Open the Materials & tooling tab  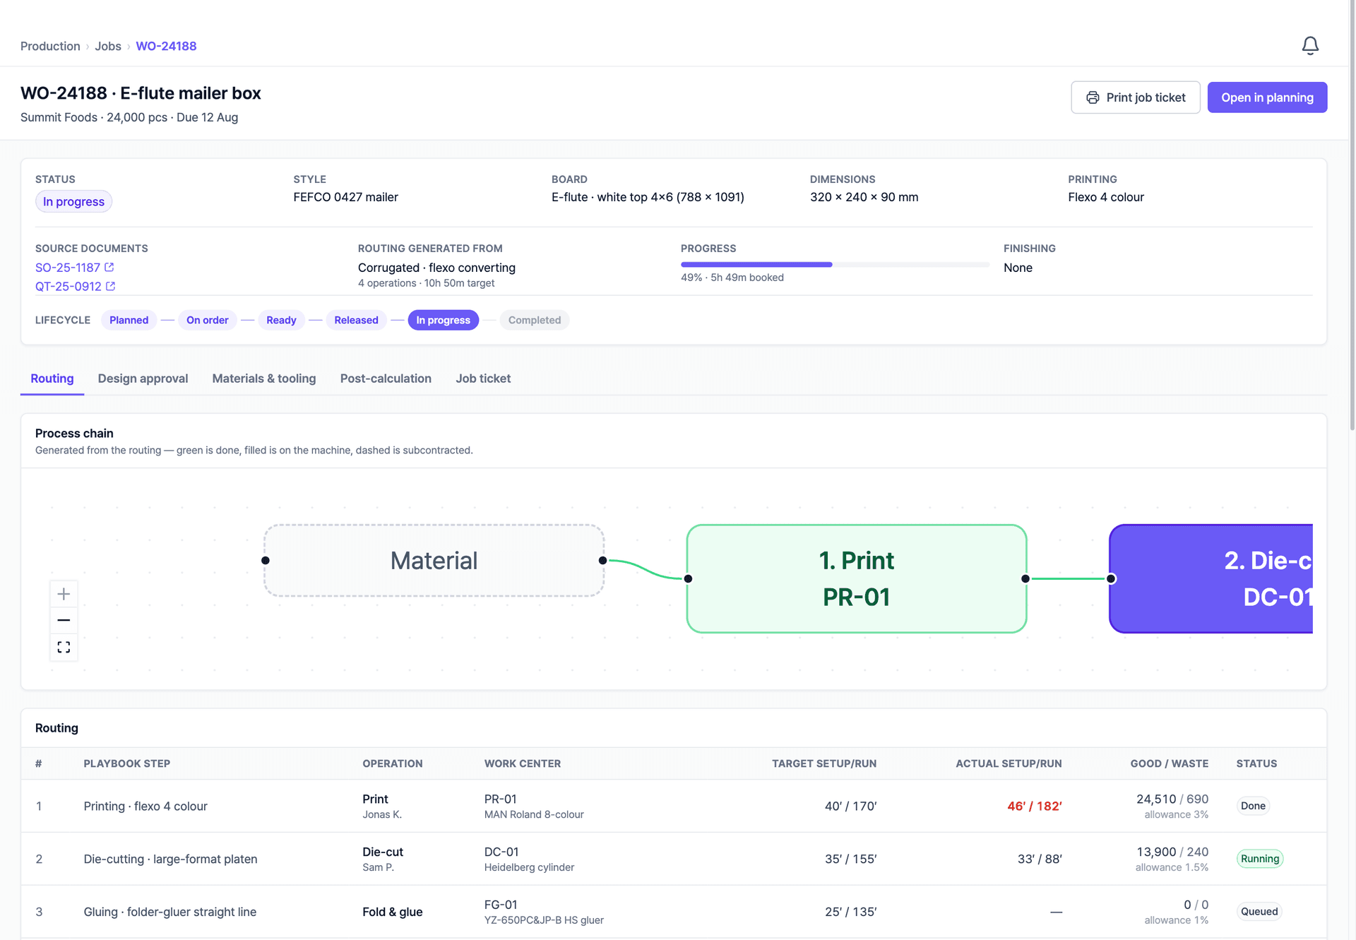click(264, 379)
